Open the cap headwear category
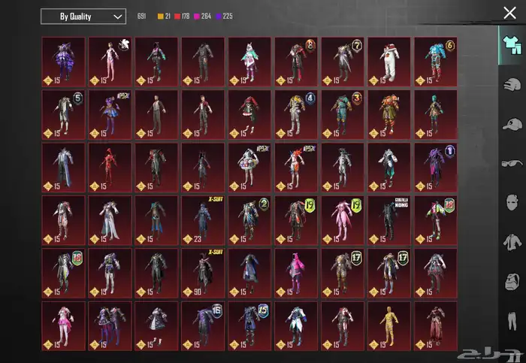526x363 pixels. click(511, 123)
